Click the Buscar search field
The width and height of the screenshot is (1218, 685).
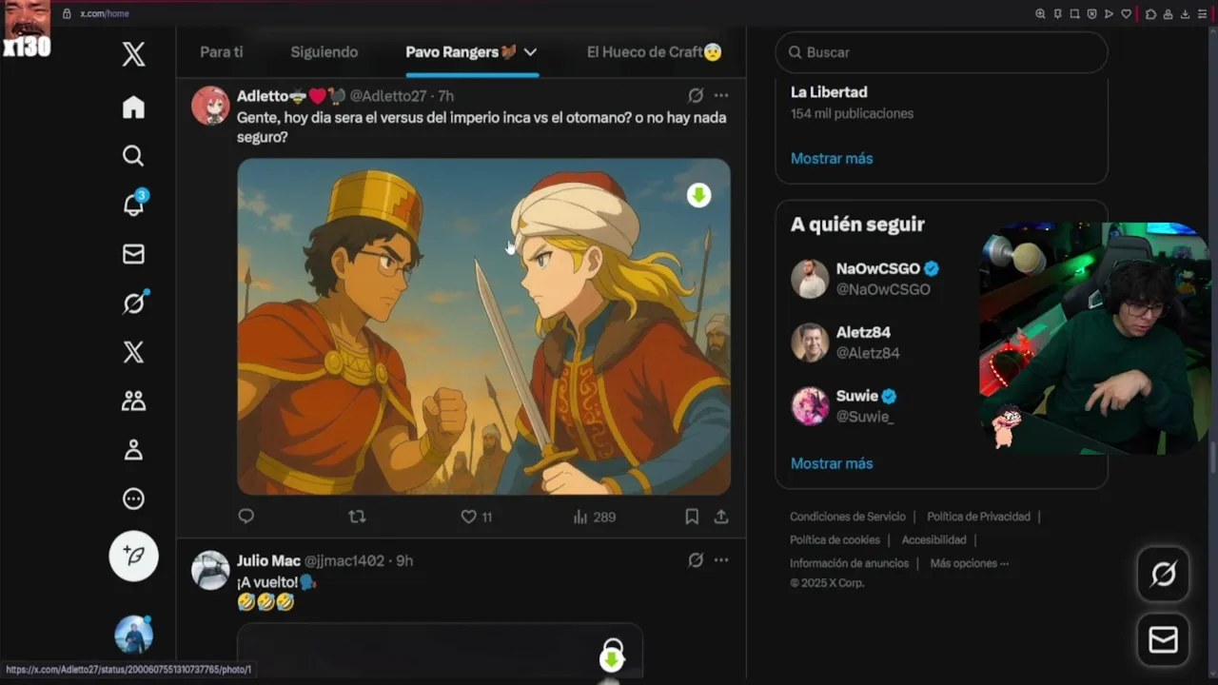point(942,52)
